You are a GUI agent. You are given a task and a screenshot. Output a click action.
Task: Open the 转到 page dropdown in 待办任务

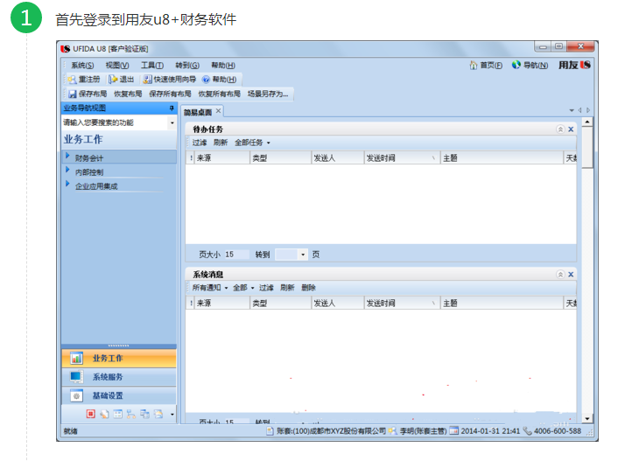pos(303,255)
